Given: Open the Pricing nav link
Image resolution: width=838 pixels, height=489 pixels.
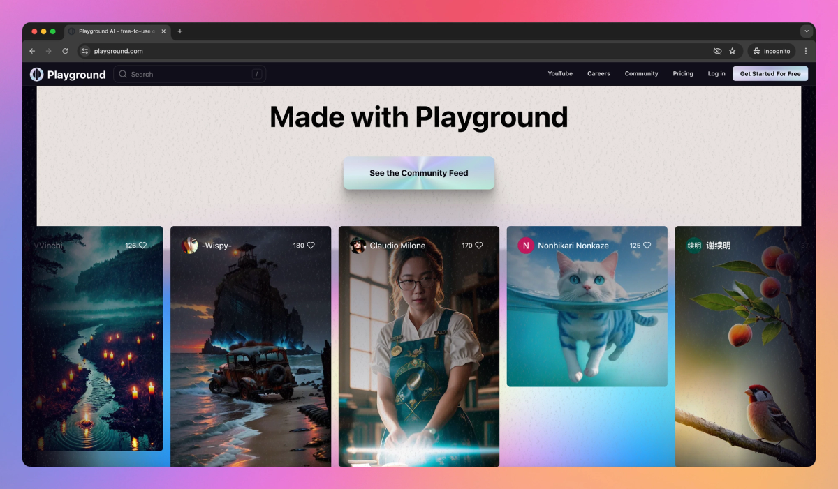Looking at the screenshot, I should (683, 73).
